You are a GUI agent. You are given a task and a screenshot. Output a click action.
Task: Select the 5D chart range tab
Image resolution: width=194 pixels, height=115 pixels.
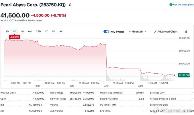point(15,31)
